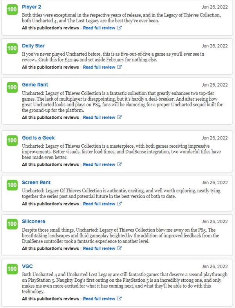Open the Daily Star publication link

coord(33,46)
